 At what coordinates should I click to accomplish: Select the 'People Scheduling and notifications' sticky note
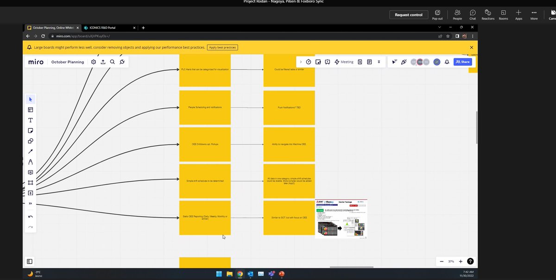tap(205, 107)
